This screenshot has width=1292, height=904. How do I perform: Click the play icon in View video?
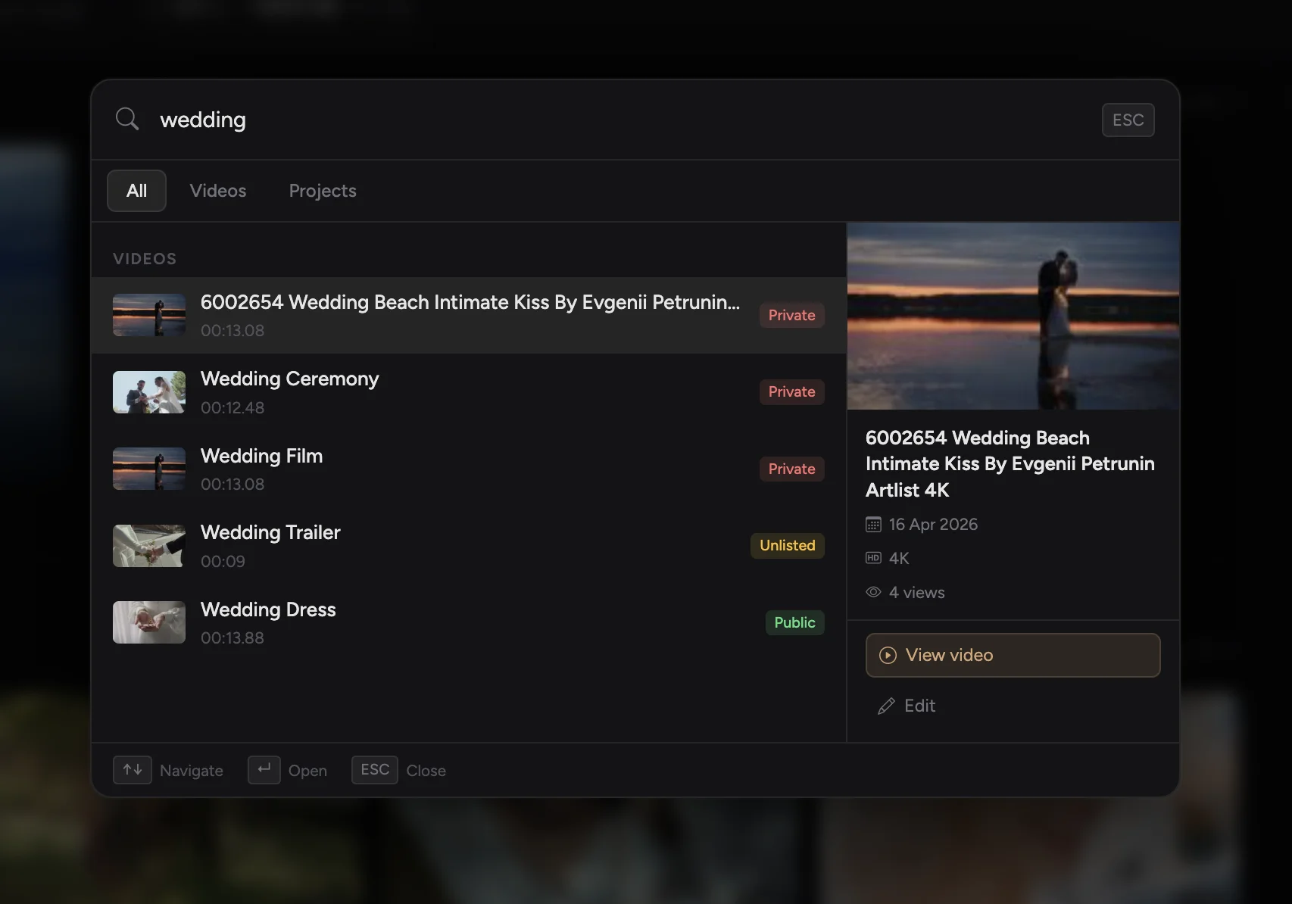[888, 655]
